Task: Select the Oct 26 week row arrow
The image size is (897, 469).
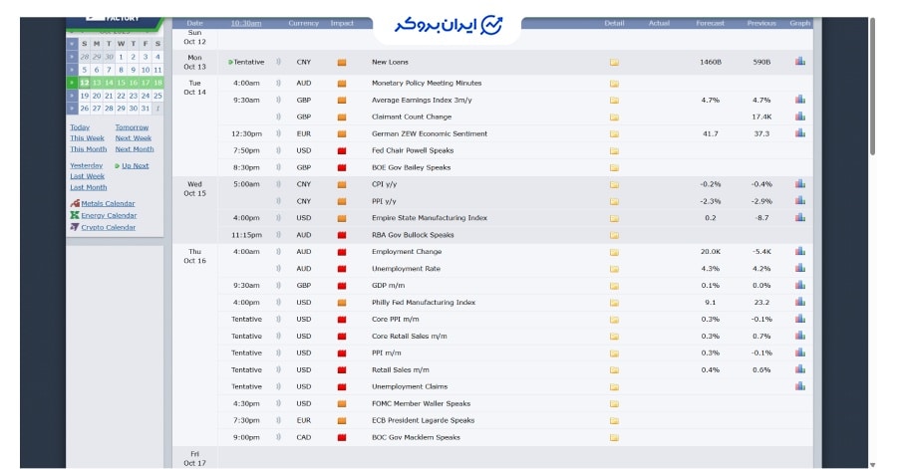Action: pyautogui.click(x=72, y=109)
